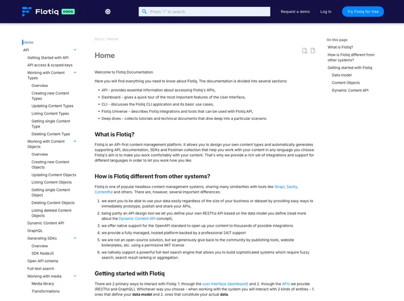
Task: Focus the search input field
Action: 204,12
